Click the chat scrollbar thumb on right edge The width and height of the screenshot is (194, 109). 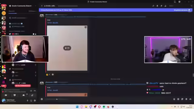tap(193, 75)
